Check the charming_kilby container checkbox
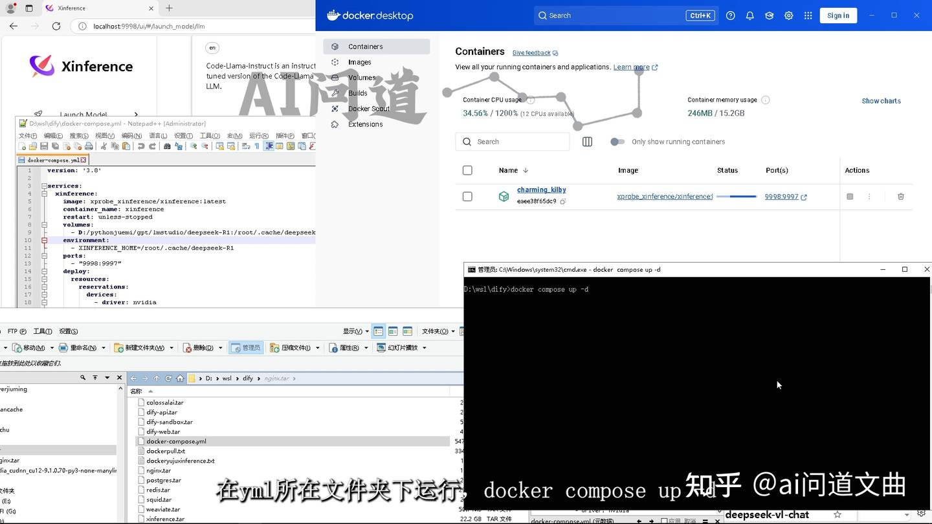This screenshot has width=932, height=524. point(467,196)
